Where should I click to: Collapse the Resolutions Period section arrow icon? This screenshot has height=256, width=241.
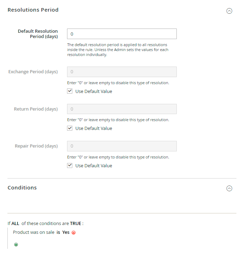click(229, 11)
